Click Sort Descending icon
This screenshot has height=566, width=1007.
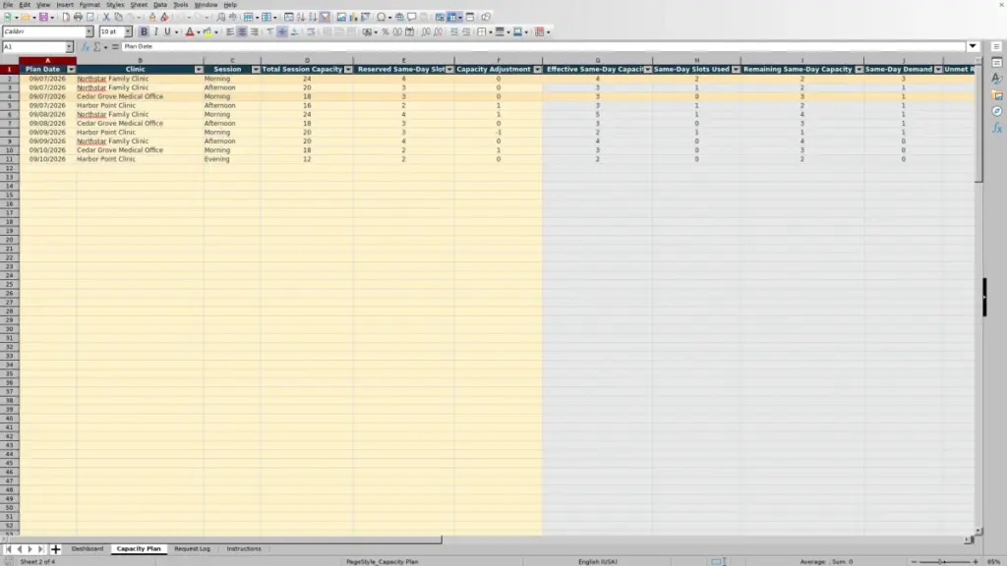pyautogui.click(x=313, y=17)
